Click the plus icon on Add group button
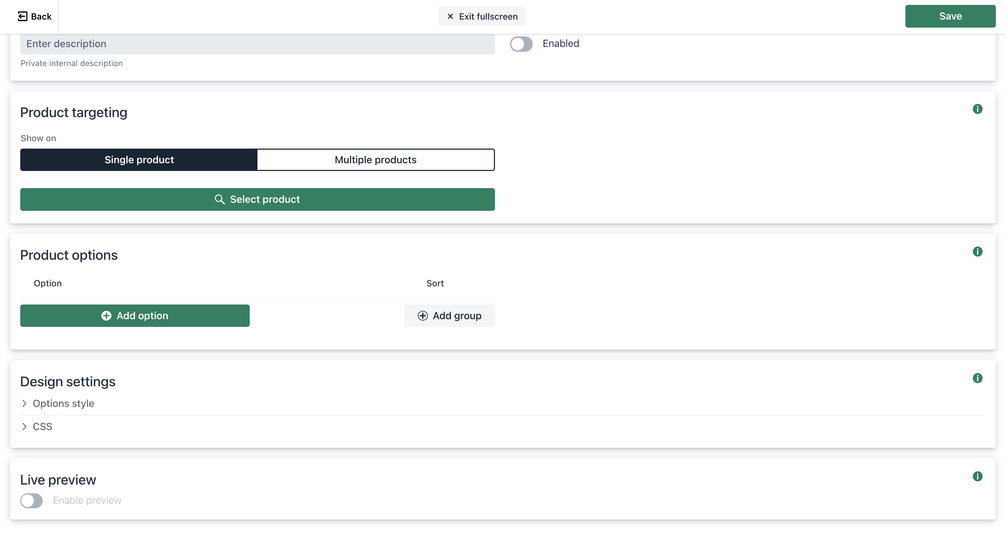This screenshot has width=1006, height=544. (x=422, y=315)
